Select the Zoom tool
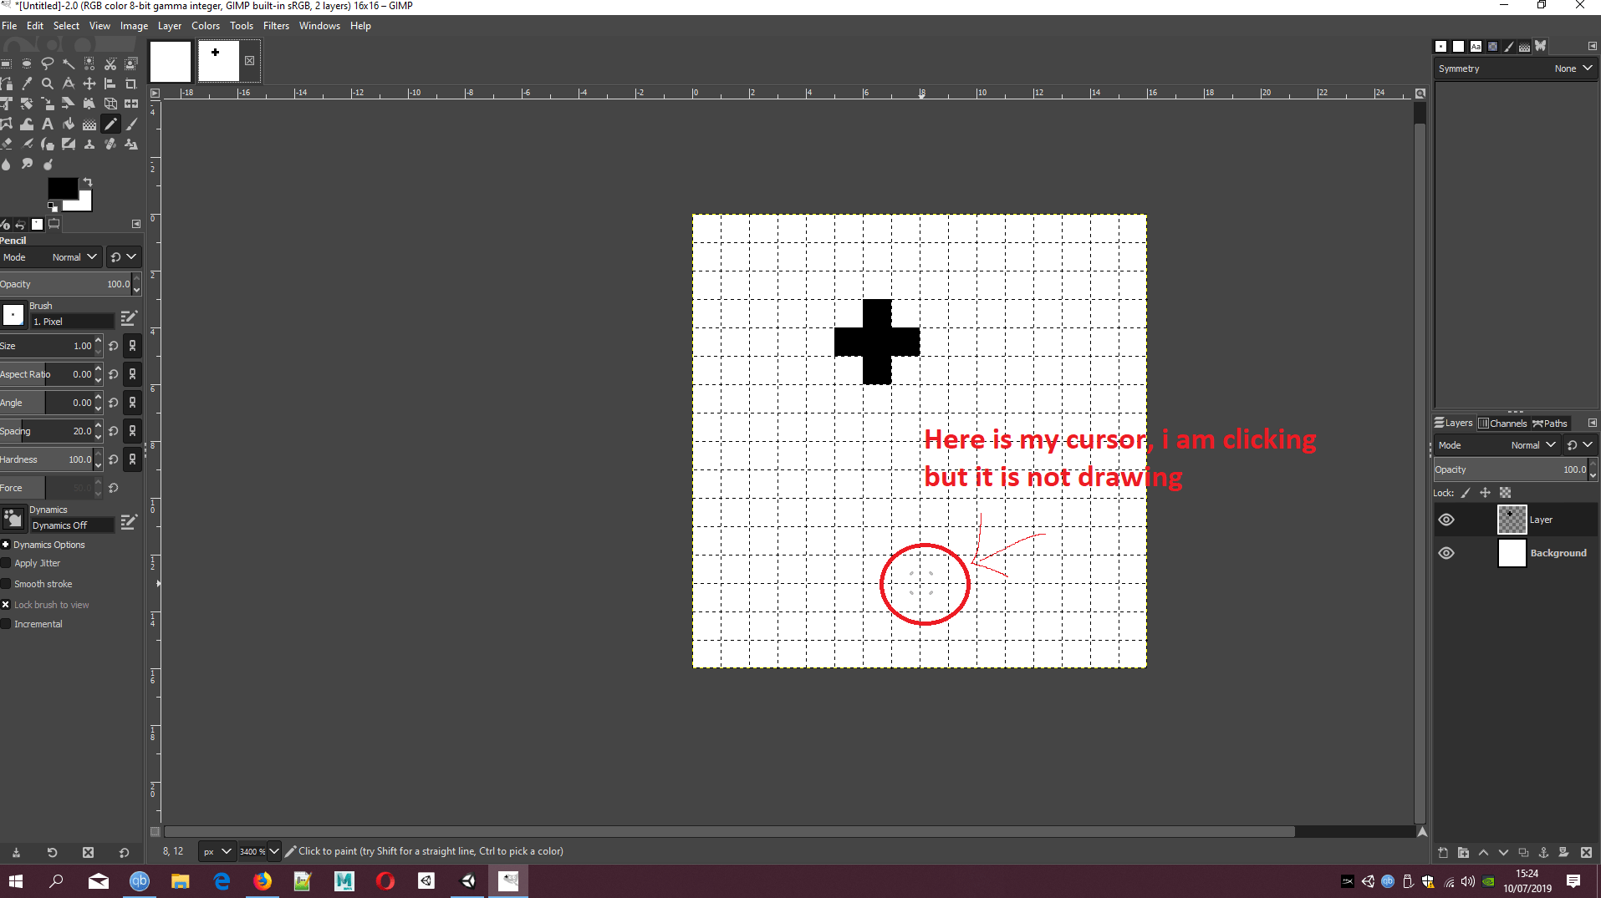Viewport: 1601px width, 898px height. [x=48, y=84]
